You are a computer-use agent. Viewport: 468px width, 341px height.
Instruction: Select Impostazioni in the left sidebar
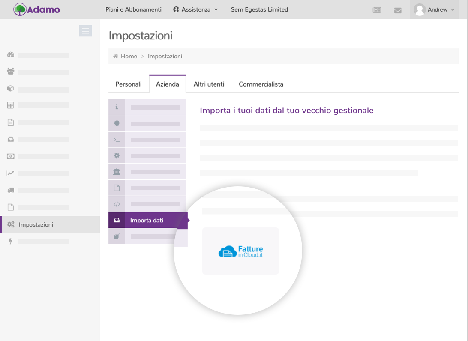(50, 224)
